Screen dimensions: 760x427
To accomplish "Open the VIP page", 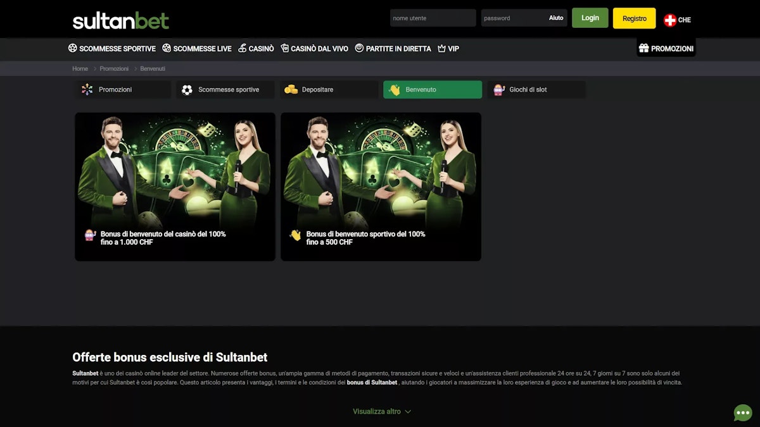I will [448, 48].
